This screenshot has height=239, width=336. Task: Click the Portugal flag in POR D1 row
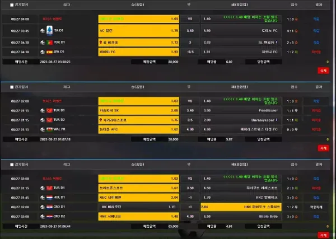point(49,43)
